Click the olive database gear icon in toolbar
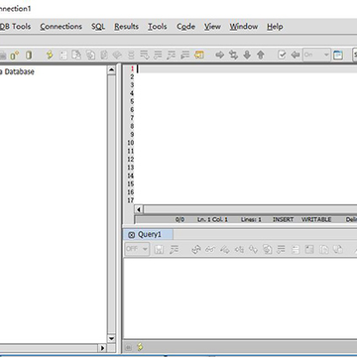 tap(14, 56)
